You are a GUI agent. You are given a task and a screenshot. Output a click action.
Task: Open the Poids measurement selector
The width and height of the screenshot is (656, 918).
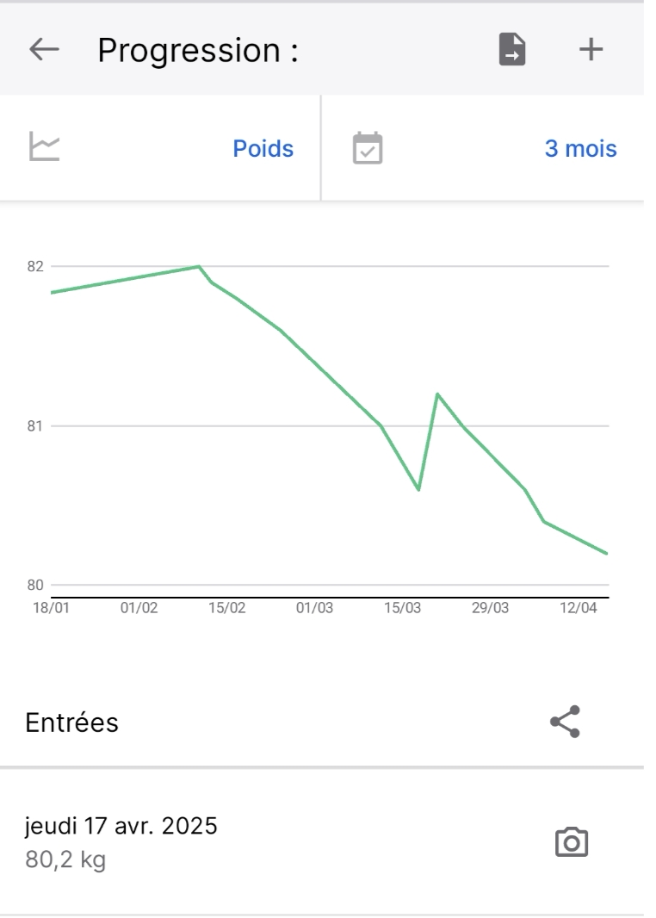(263, 149)
